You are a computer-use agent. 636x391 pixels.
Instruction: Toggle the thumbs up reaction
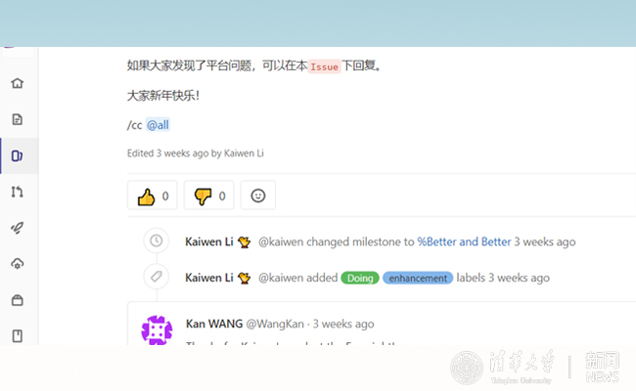point(153,195)
